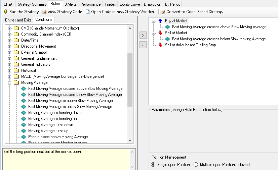Collapse the Buy at Market rule node
The height and width of the screenshot is (170, 278).
(x=154, y=21)
